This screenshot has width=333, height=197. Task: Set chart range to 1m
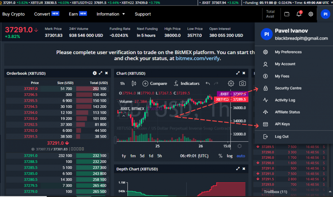(133, 156)
